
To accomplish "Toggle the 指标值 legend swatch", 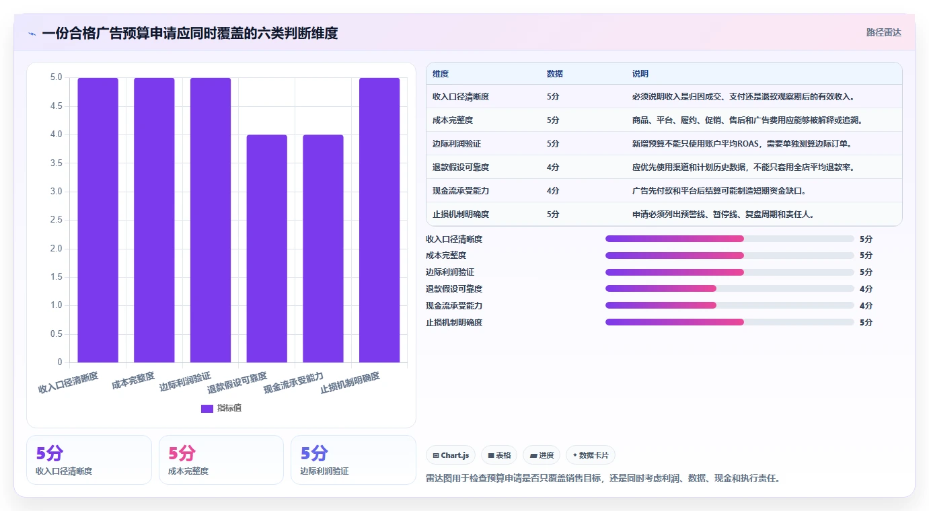I will click(x=207, y=408).
